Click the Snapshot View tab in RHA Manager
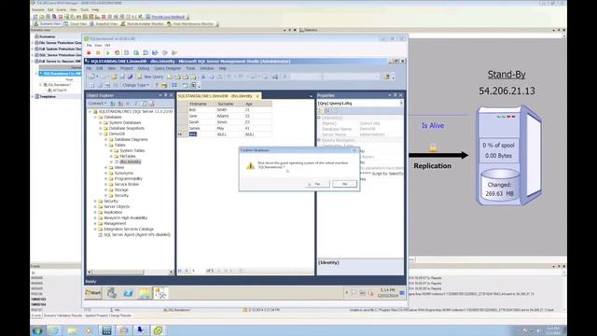Screen dimensions: 597x336 tap(104, 24)
